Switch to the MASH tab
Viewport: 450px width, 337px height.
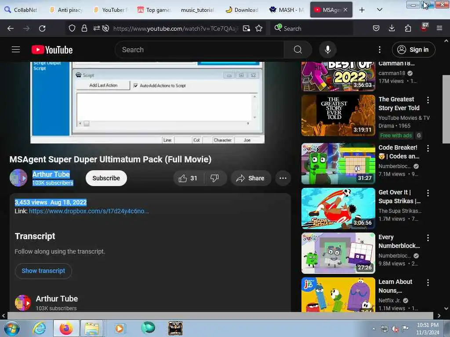click(x=287, y=10)
